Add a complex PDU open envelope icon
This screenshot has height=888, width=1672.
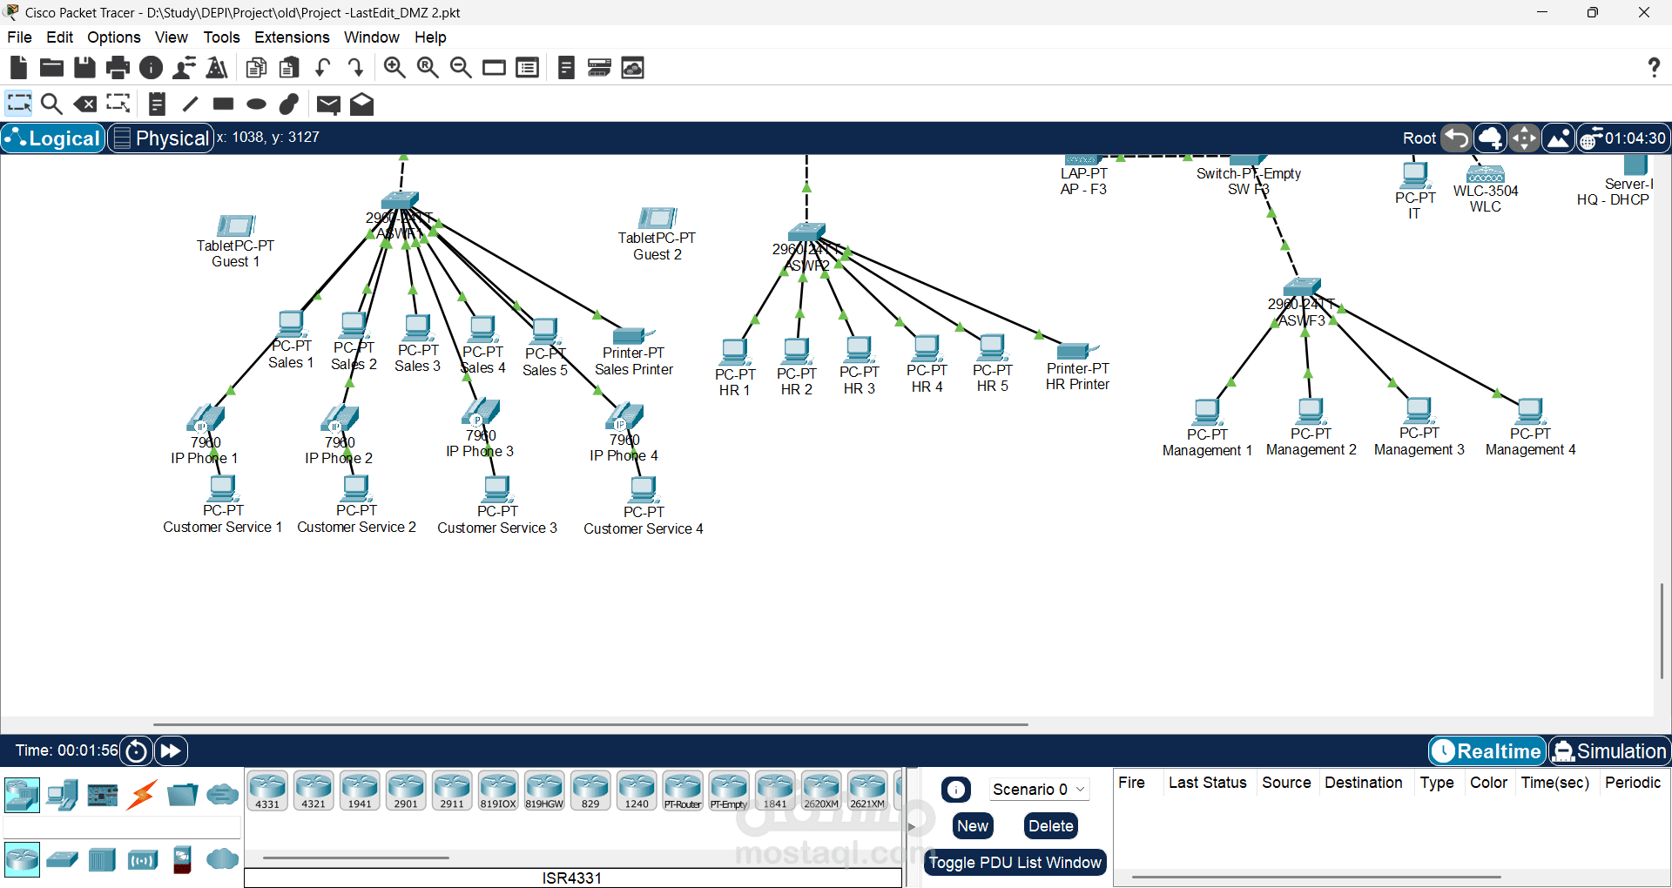coord(361,104)
